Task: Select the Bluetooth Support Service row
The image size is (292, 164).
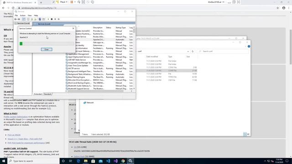Action: 99,89
